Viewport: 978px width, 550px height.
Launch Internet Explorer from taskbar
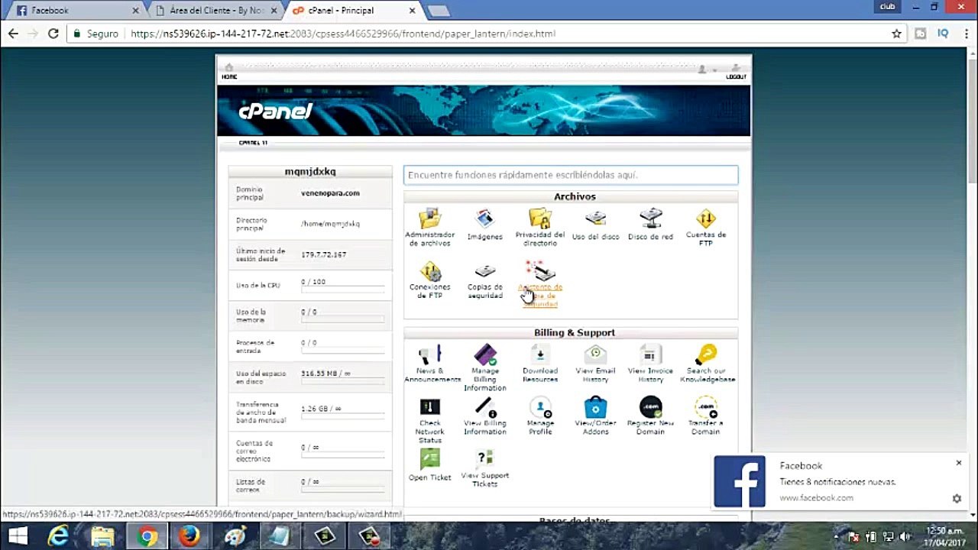tap(59, 536)
